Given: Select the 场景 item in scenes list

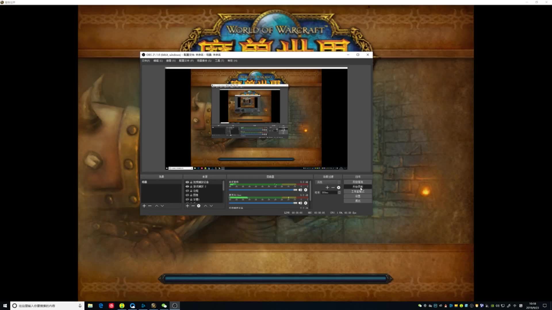Looking at the screenshot, I should pos(161,182).
